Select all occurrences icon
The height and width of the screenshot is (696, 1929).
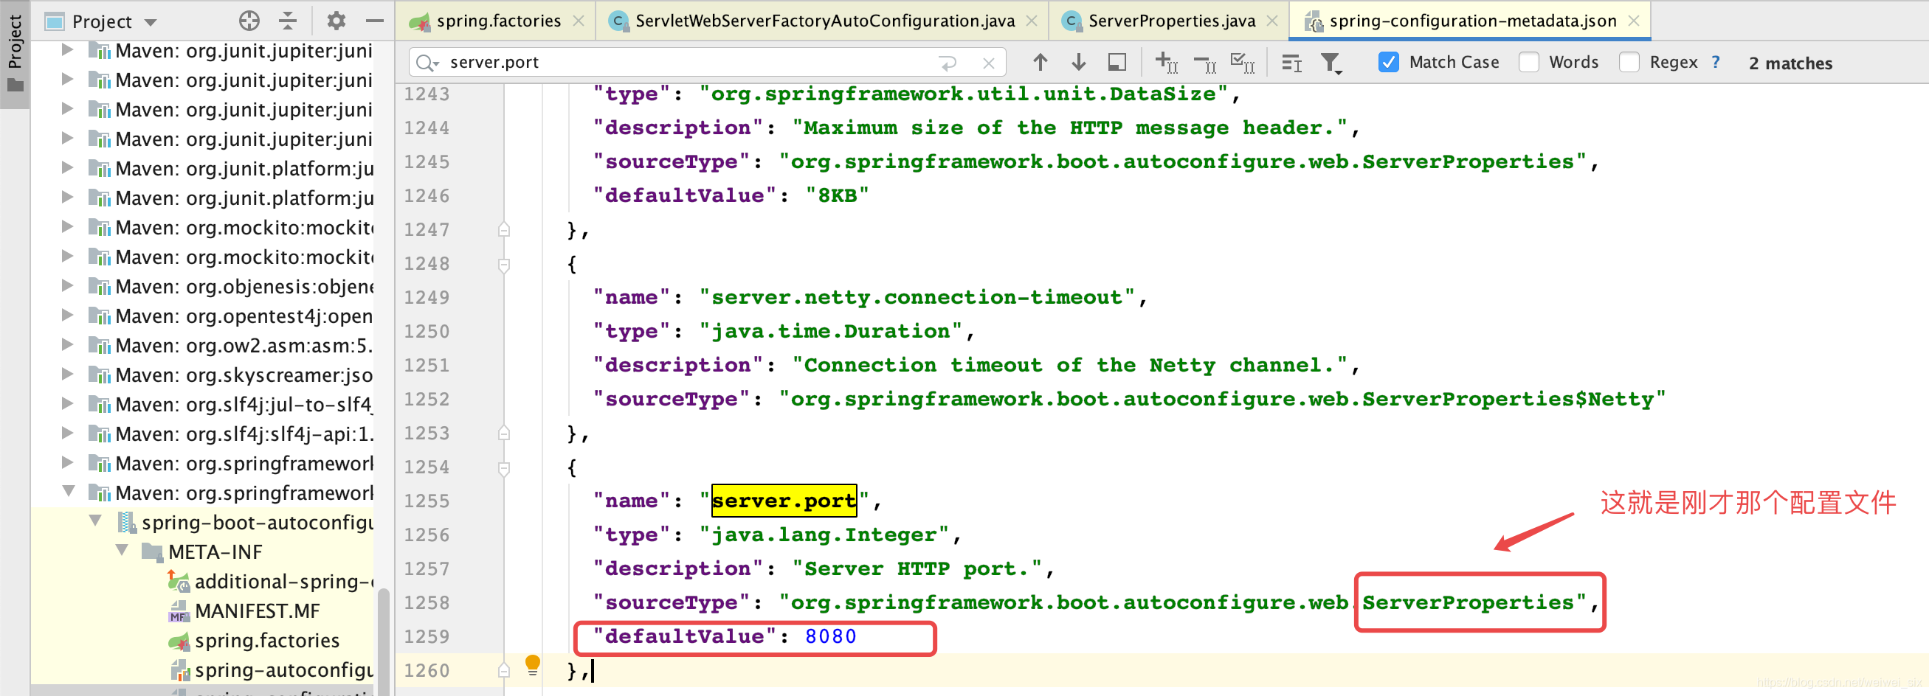pos(1243,63)
